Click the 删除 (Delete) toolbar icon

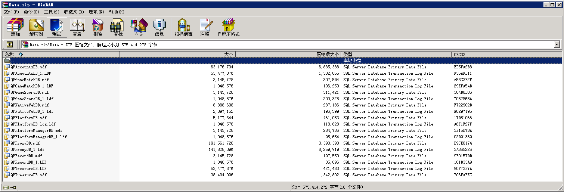click(97, 27)
